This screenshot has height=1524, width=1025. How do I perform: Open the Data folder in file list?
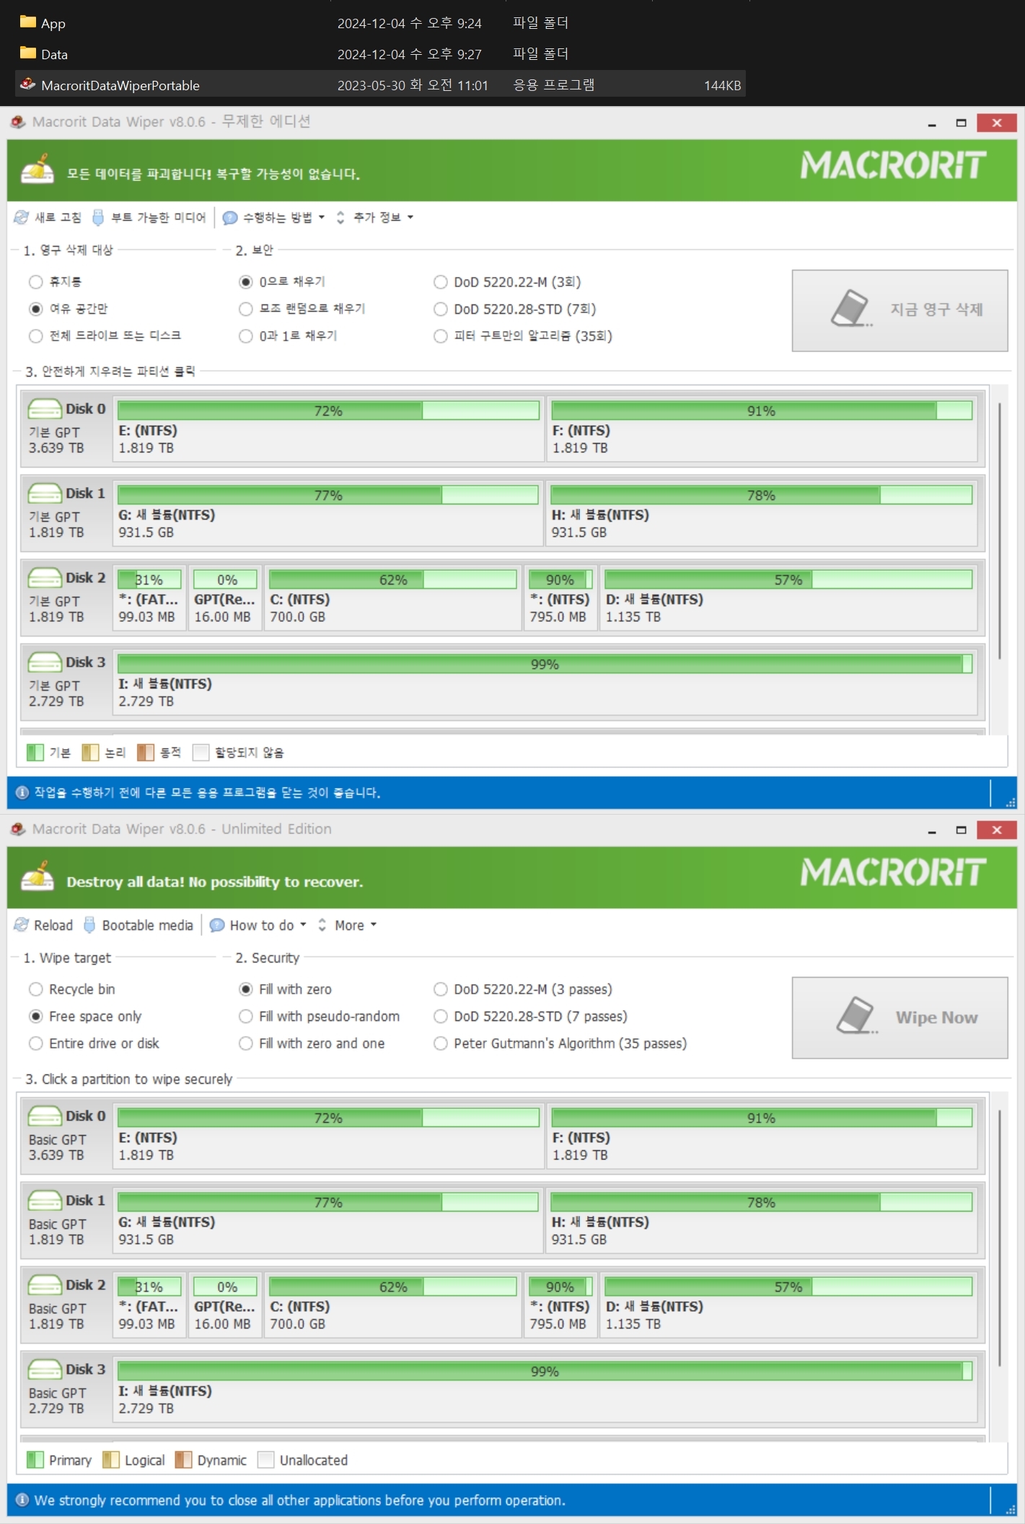pos(44,54)
